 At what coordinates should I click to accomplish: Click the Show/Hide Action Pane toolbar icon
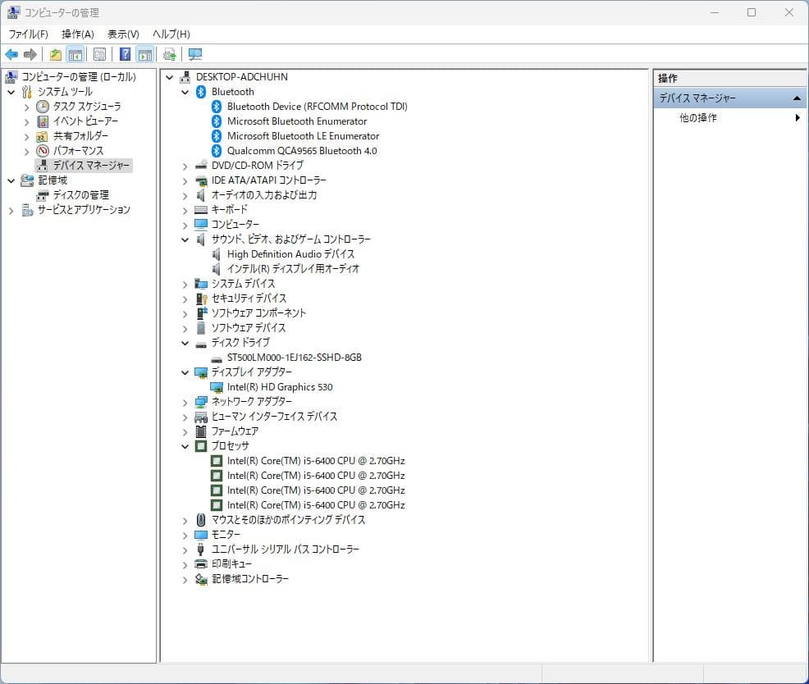145,54
